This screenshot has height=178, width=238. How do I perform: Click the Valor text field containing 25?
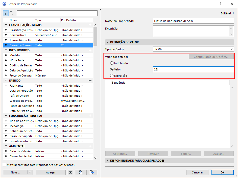[193, 69]
